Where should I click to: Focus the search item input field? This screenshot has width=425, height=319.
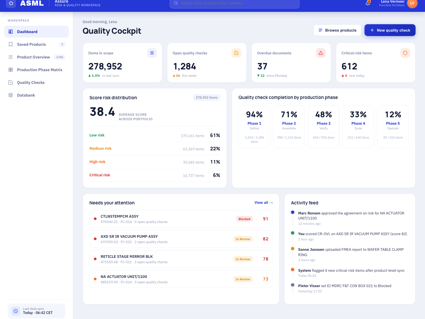pyautogui.click(x=235, y=3)
